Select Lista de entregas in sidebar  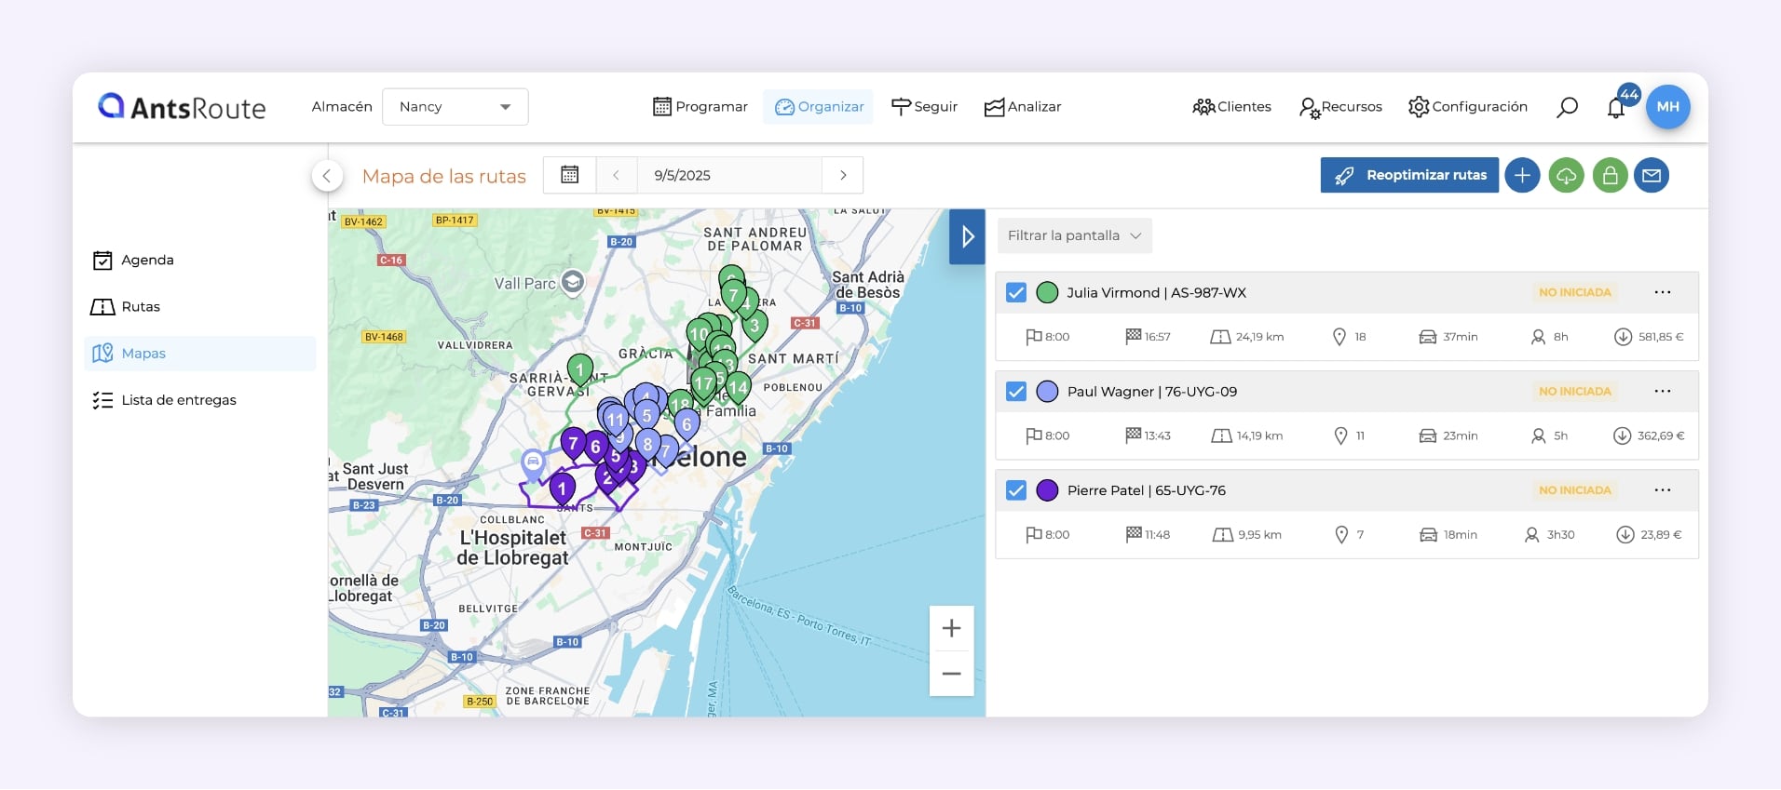point(178,400)
